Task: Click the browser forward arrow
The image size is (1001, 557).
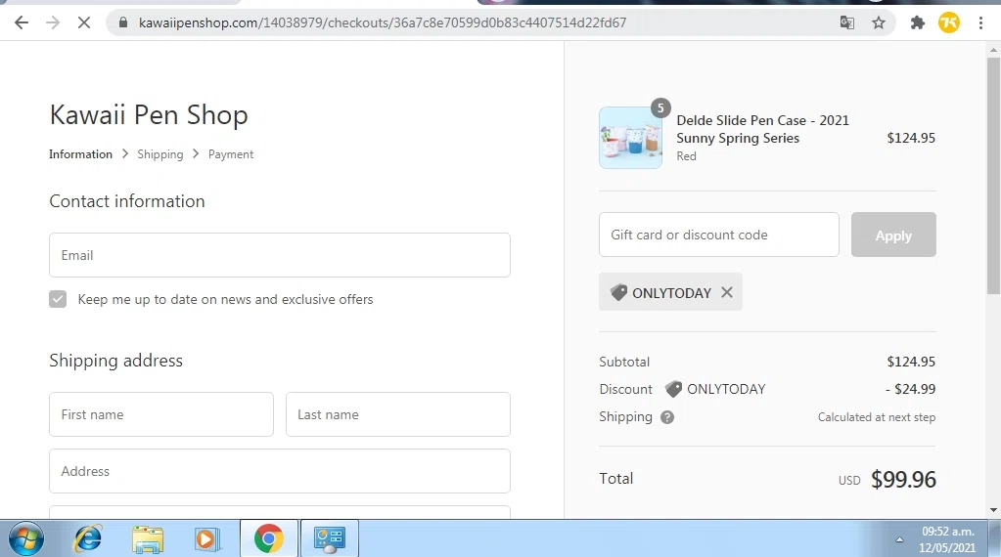Action: coord(52,22)
